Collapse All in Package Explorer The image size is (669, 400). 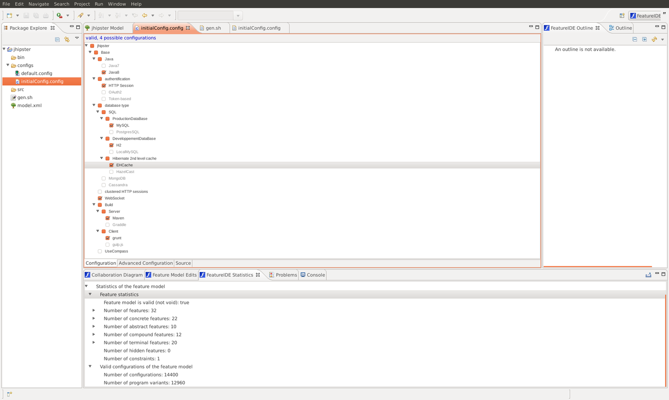(57, 40)
